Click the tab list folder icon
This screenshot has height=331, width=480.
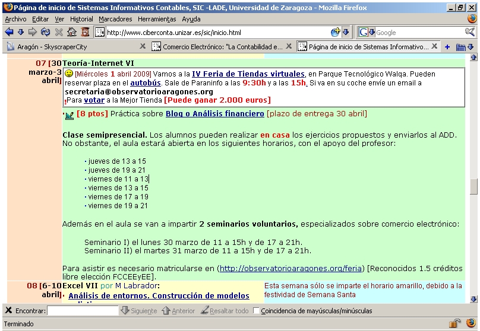pos(460,47)
